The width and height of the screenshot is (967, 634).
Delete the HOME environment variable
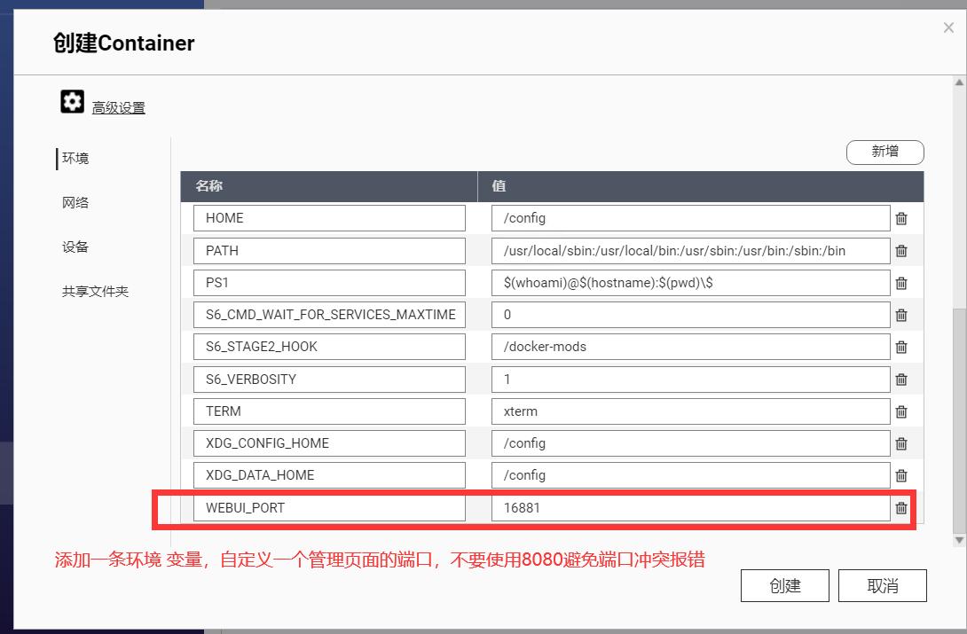[x=901, y=217]
